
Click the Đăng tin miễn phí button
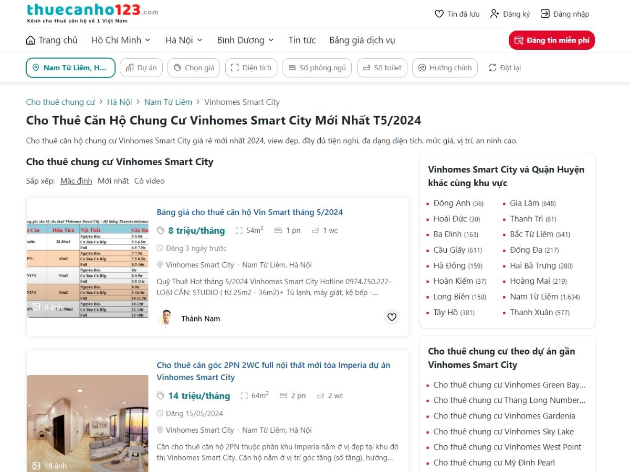tap(551, 40)
